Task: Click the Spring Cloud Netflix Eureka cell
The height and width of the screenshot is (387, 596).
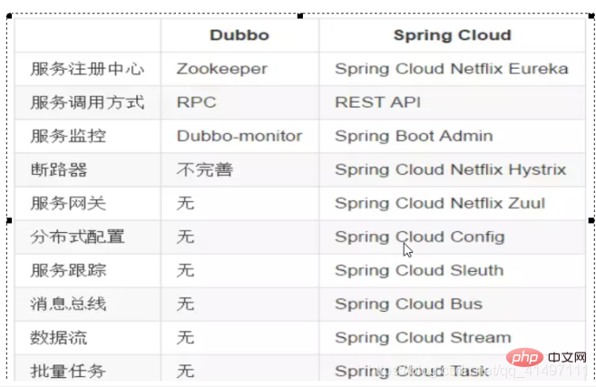Action: [x=451, y=69]
